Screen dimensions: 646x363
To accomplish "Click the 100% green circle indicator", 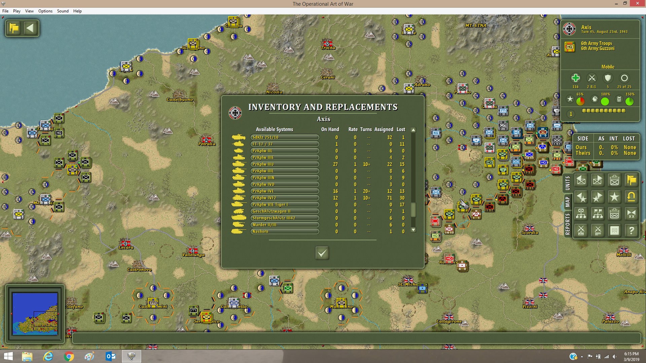I will [605, 101].
